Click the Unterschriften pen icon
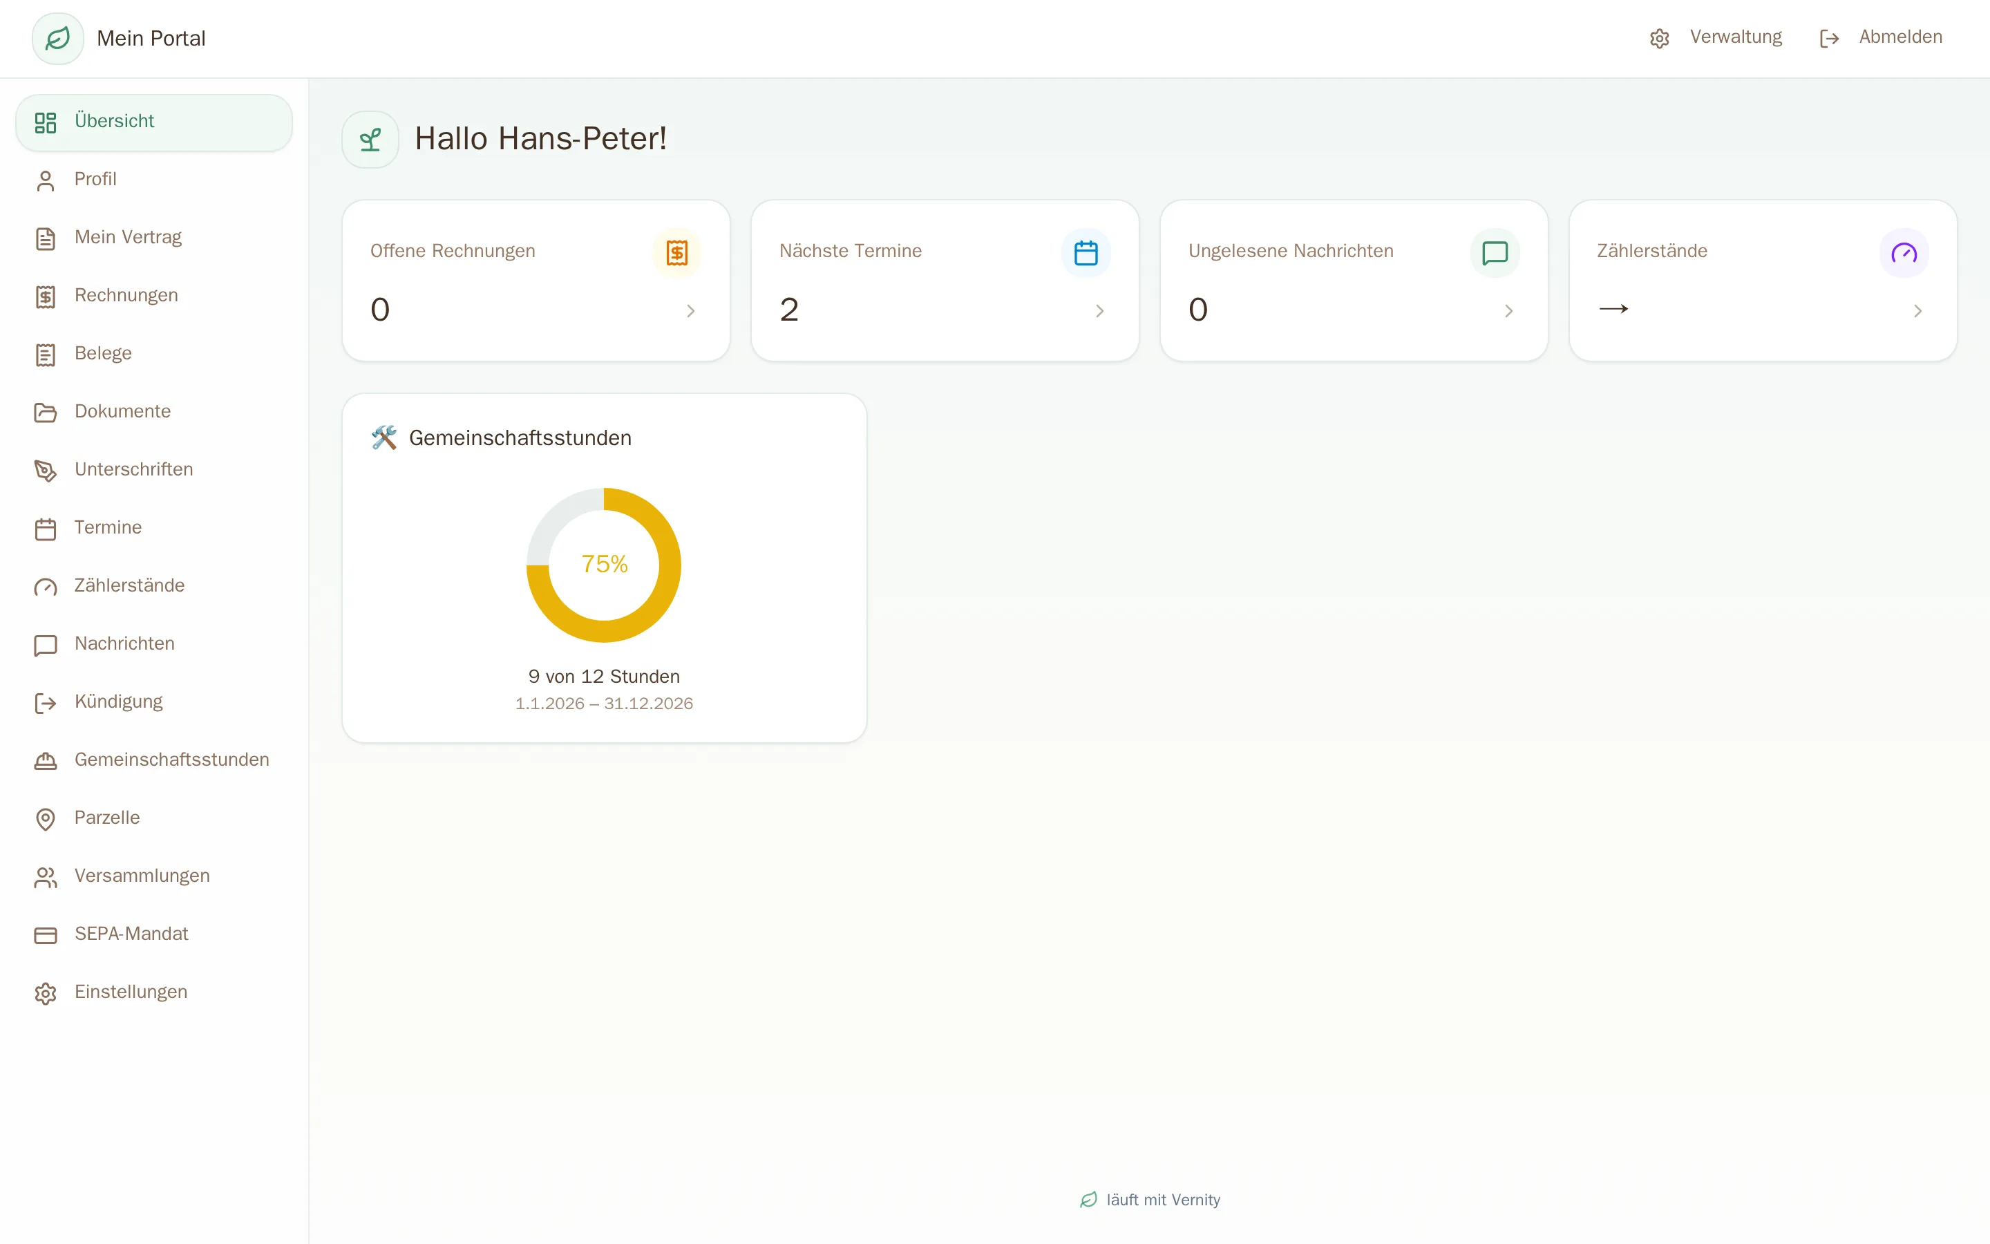Screen dimensions: 1990x1244 click(x=45, y=471)
